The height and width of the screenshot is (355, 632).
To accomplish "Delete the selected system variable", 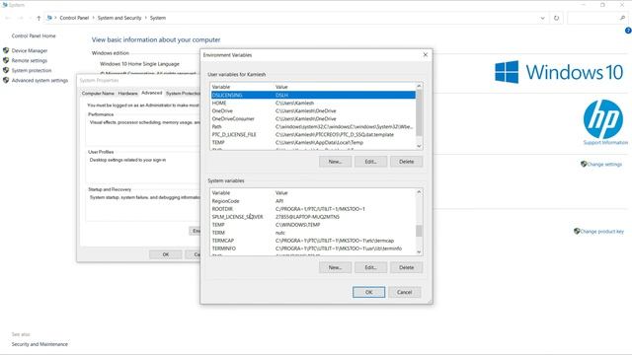I will tap(406, 267).
